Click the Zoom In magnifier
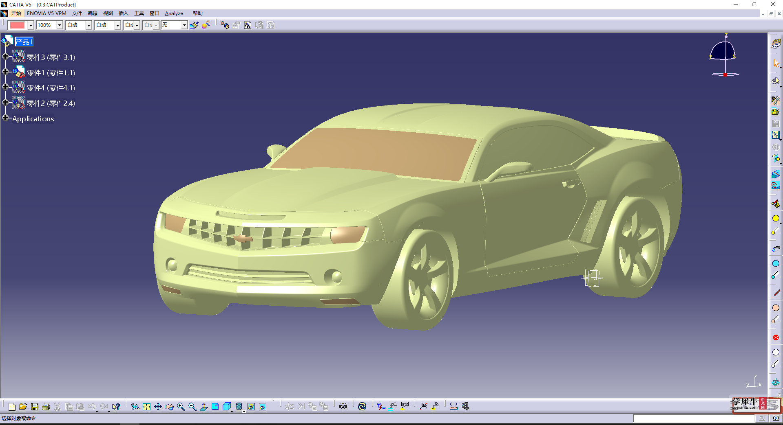Image resolution: width=783 pixels, height=425 pixels. [181, 406]
